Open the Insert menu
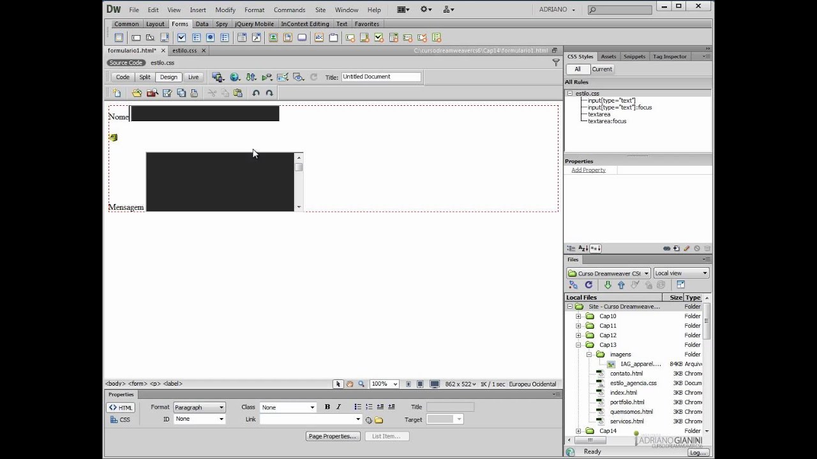The width and height of the screenshot is (817, 459). coord(198,10)
